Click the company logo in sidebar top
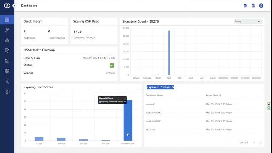 click(x=7, y=6)
